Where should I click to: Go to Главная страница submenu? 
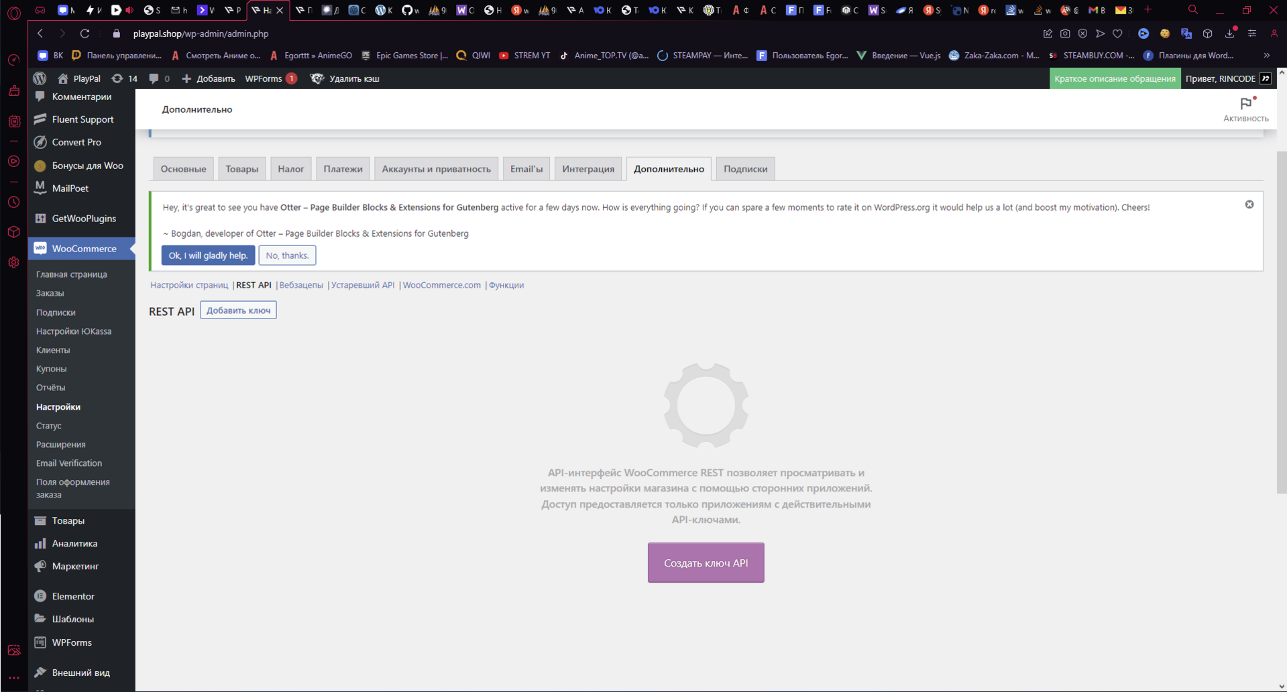pyautogui.click(x=71, y=274)
